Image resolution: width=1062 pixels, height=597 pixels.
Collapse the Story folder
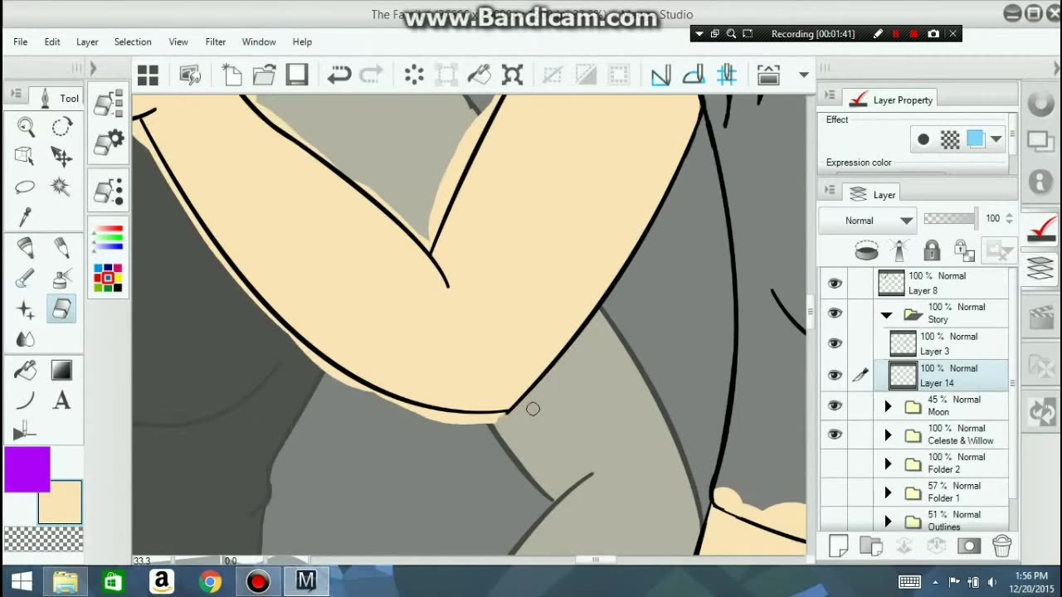(x=886, y=315)
